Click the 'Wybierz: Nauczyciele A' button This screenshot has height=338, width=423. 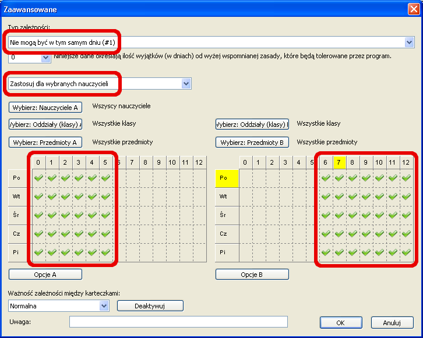(45, 108)
